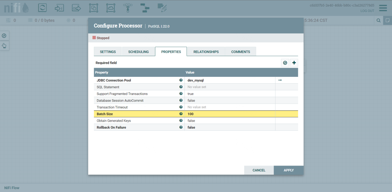Edit Support Fragmented Transactions true value
Screen dimensions: 392x192
click(230, 93)
